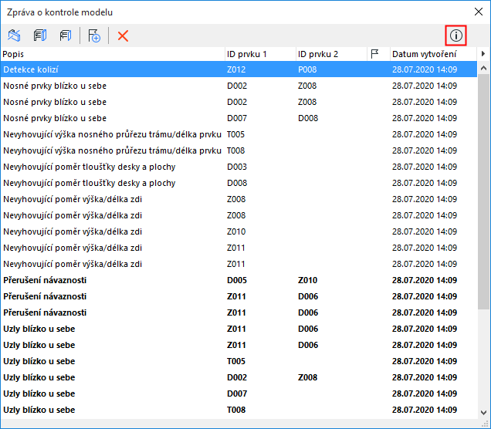Expand columns with the black arrow beside Datum vytvoření
Image resolution: width=491 pixels, height=429 pixels.
click(483, 54)
